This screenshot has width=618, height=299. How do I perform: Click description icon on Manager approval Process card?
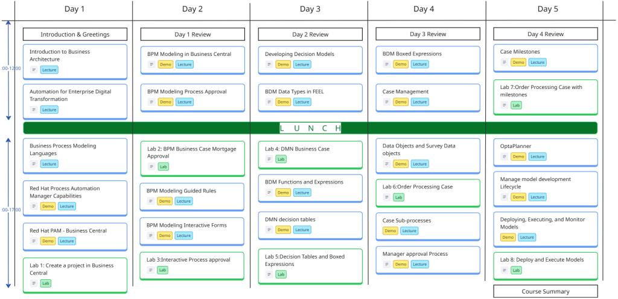tap(387, 264)
